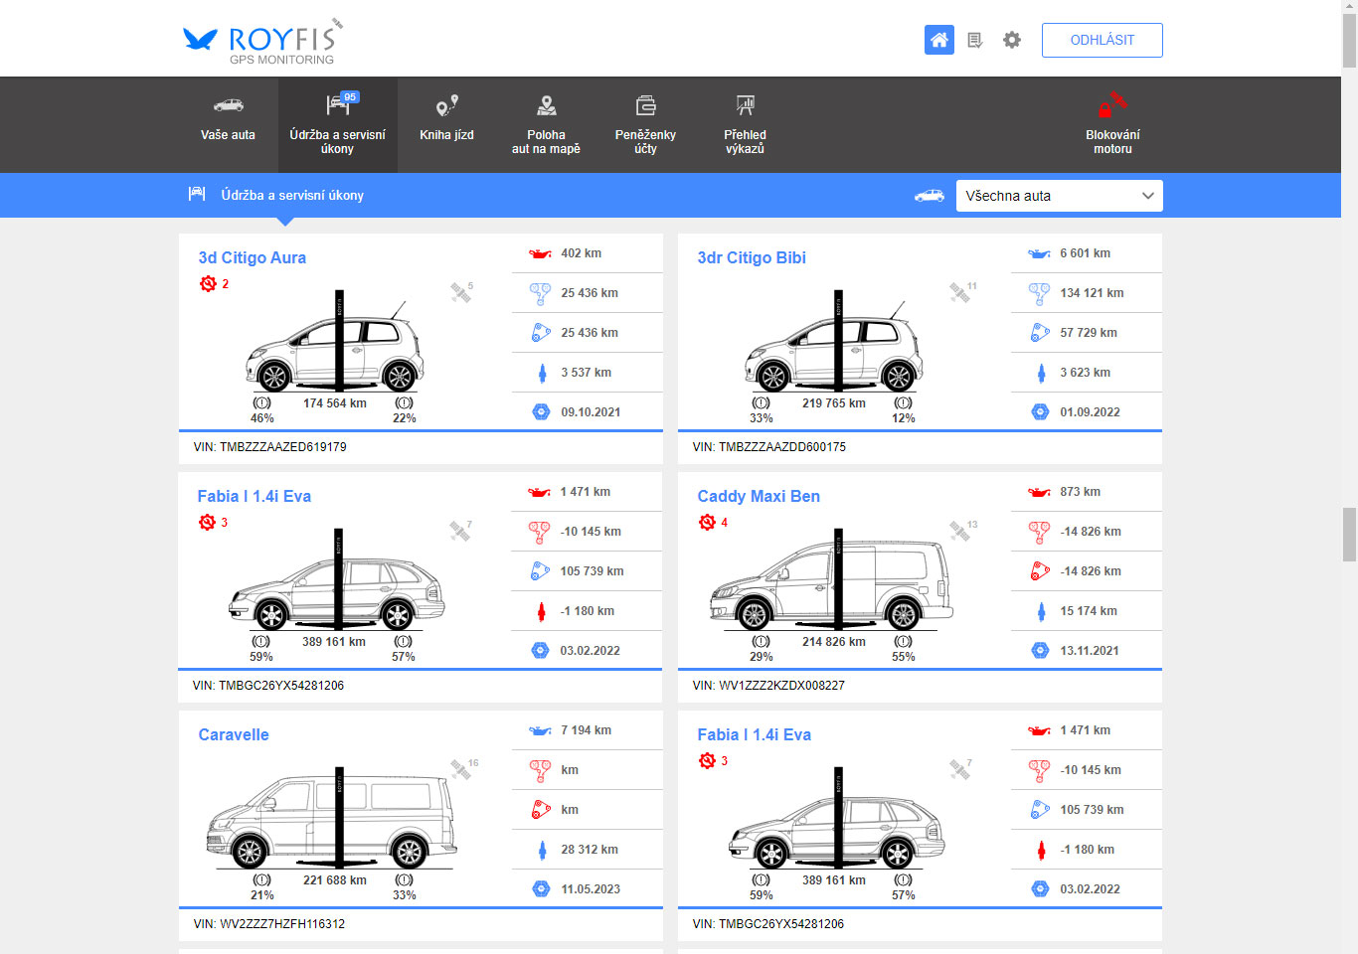
Task: Click the oil can icon beside 7 194 km
Action: 540,730
